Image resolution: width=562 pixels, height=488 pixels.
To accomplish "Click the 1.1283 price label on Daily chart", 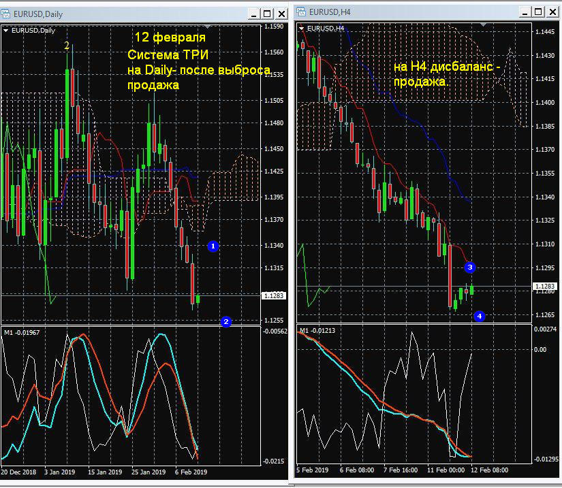I will coord(275,296).
